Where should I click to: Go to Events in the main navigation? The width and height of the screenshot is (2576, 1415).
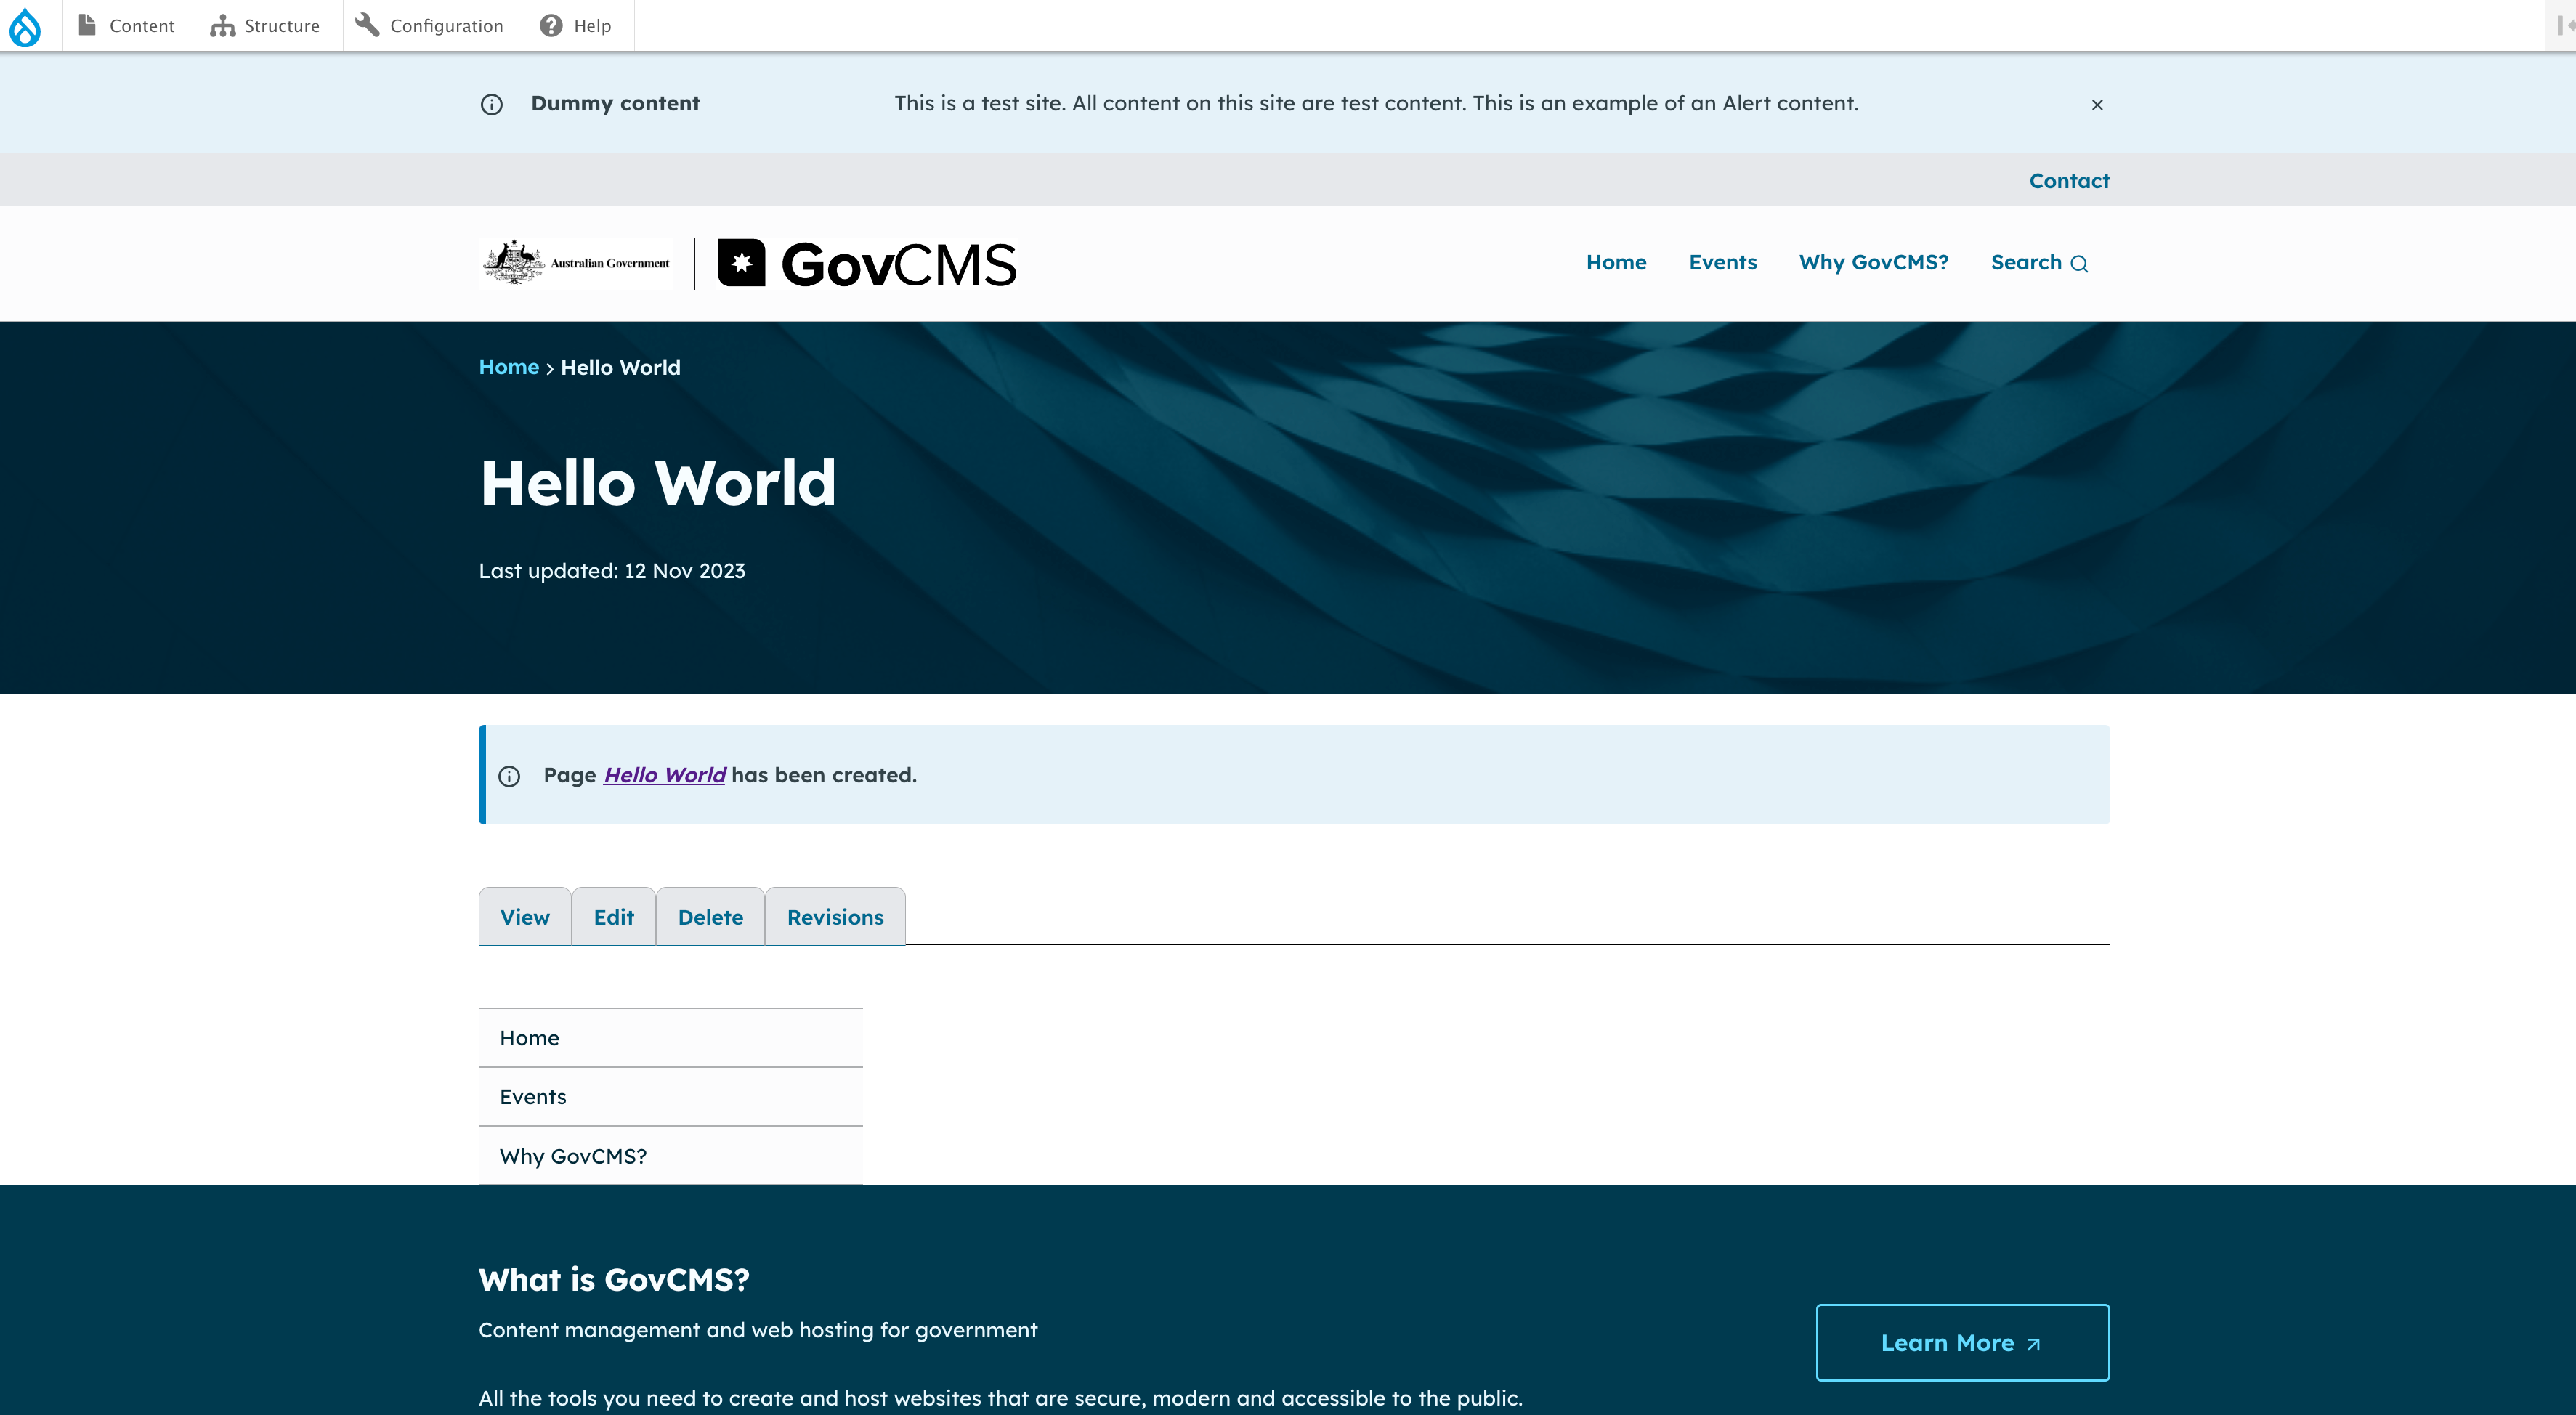(x=1722, y=262)
